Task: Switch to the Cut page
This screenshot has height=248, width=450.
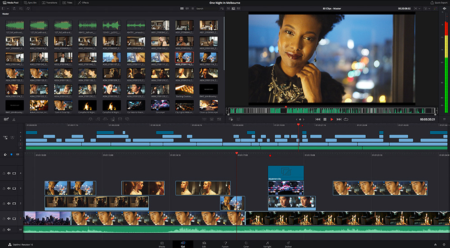Action: coord(183,244)
